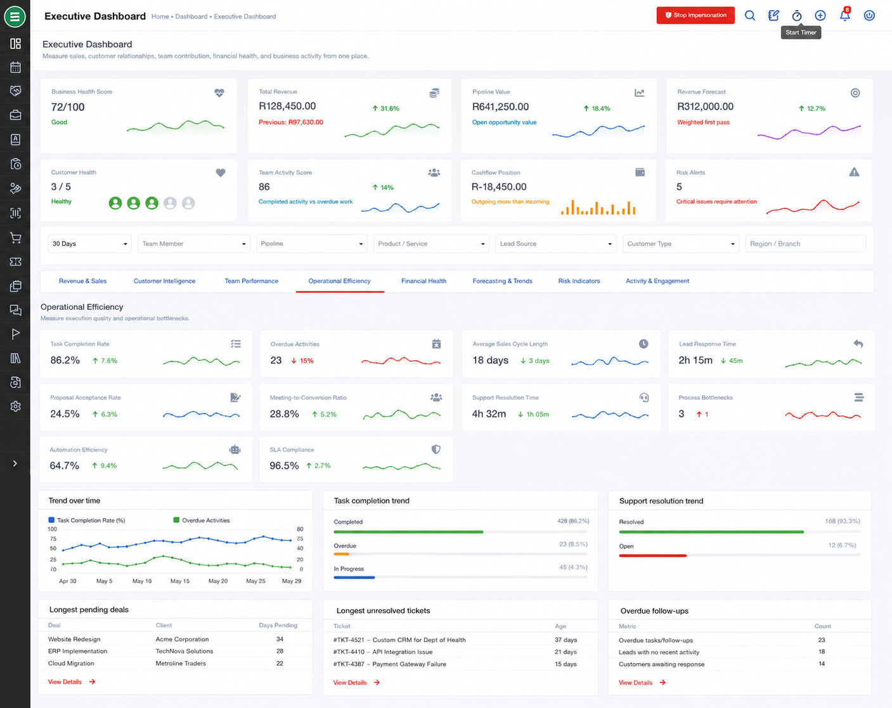Switch to the Team Performance tab
The width and height of the screenshot is (892, 708).
251,281
